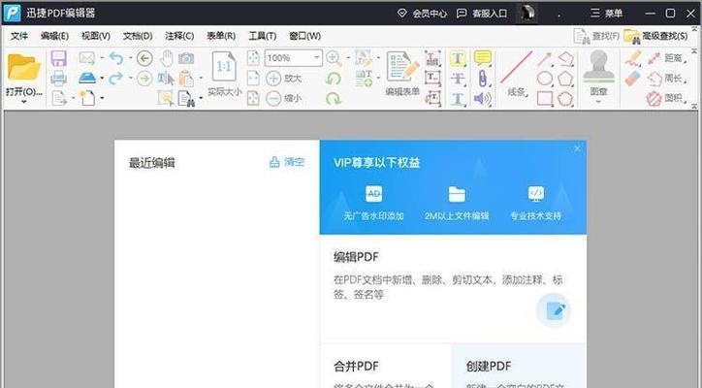Image resolution: width=702 pixels, height=388 pixels.
Task: Open a file with the yellow folder icon
Action: (x=23, y=68)
